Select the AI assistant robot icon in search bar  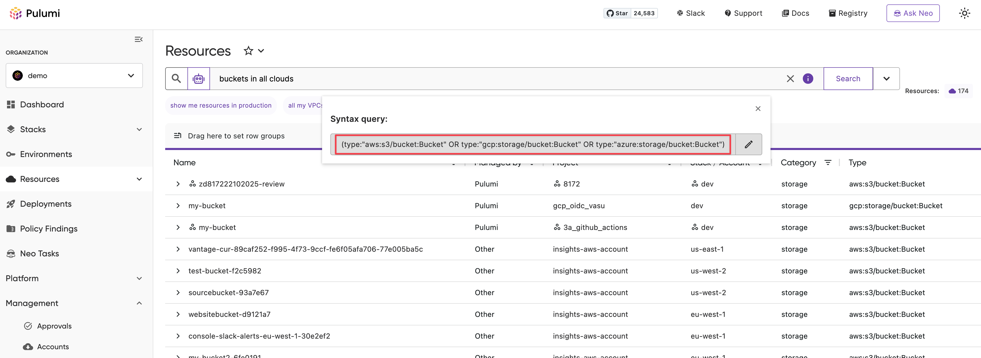(x=198, y=78)
